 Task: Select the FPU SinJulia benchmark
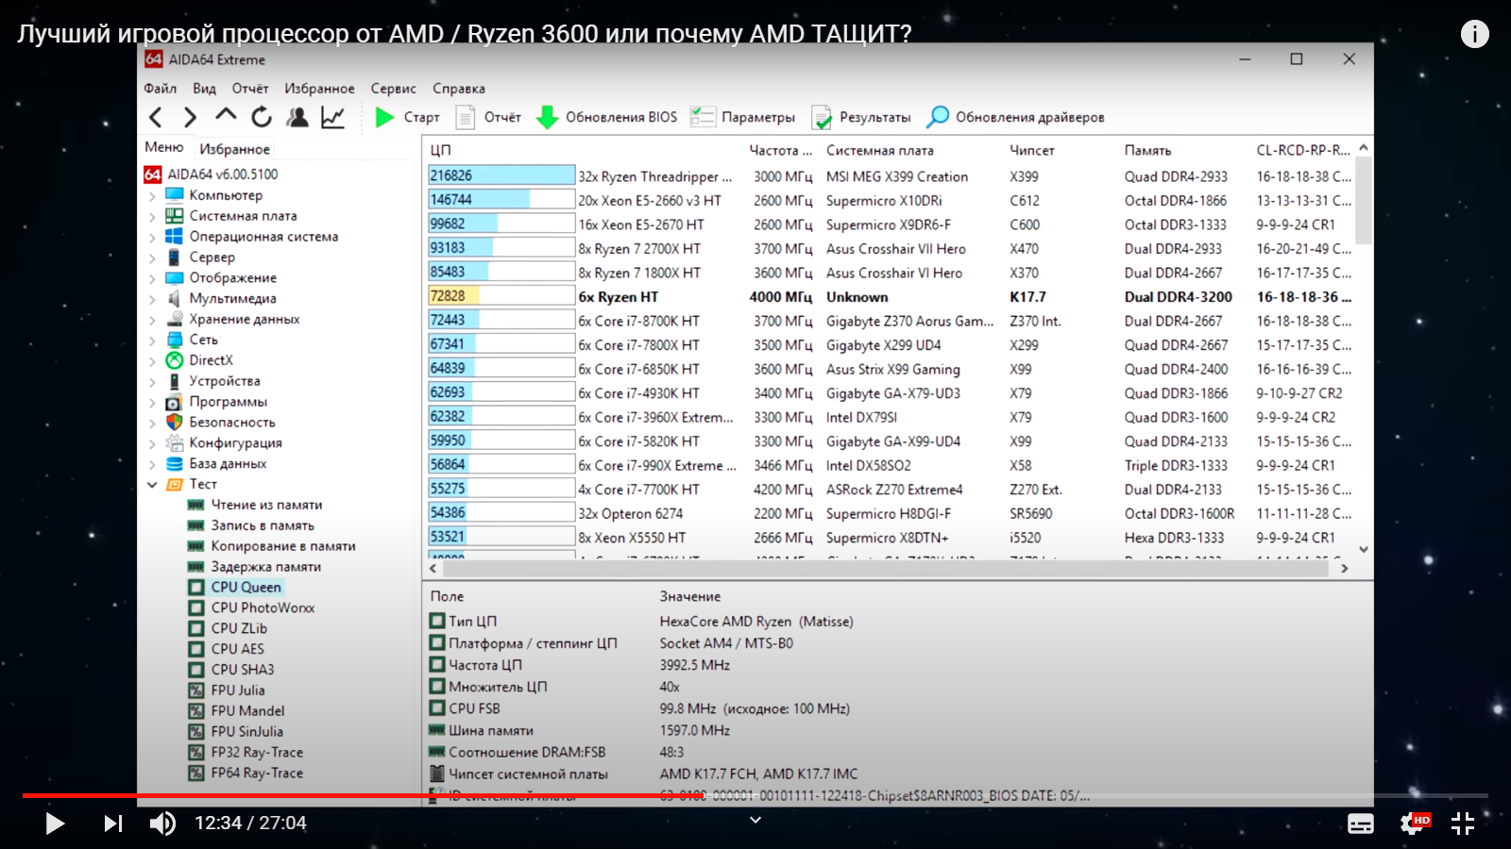236,732
